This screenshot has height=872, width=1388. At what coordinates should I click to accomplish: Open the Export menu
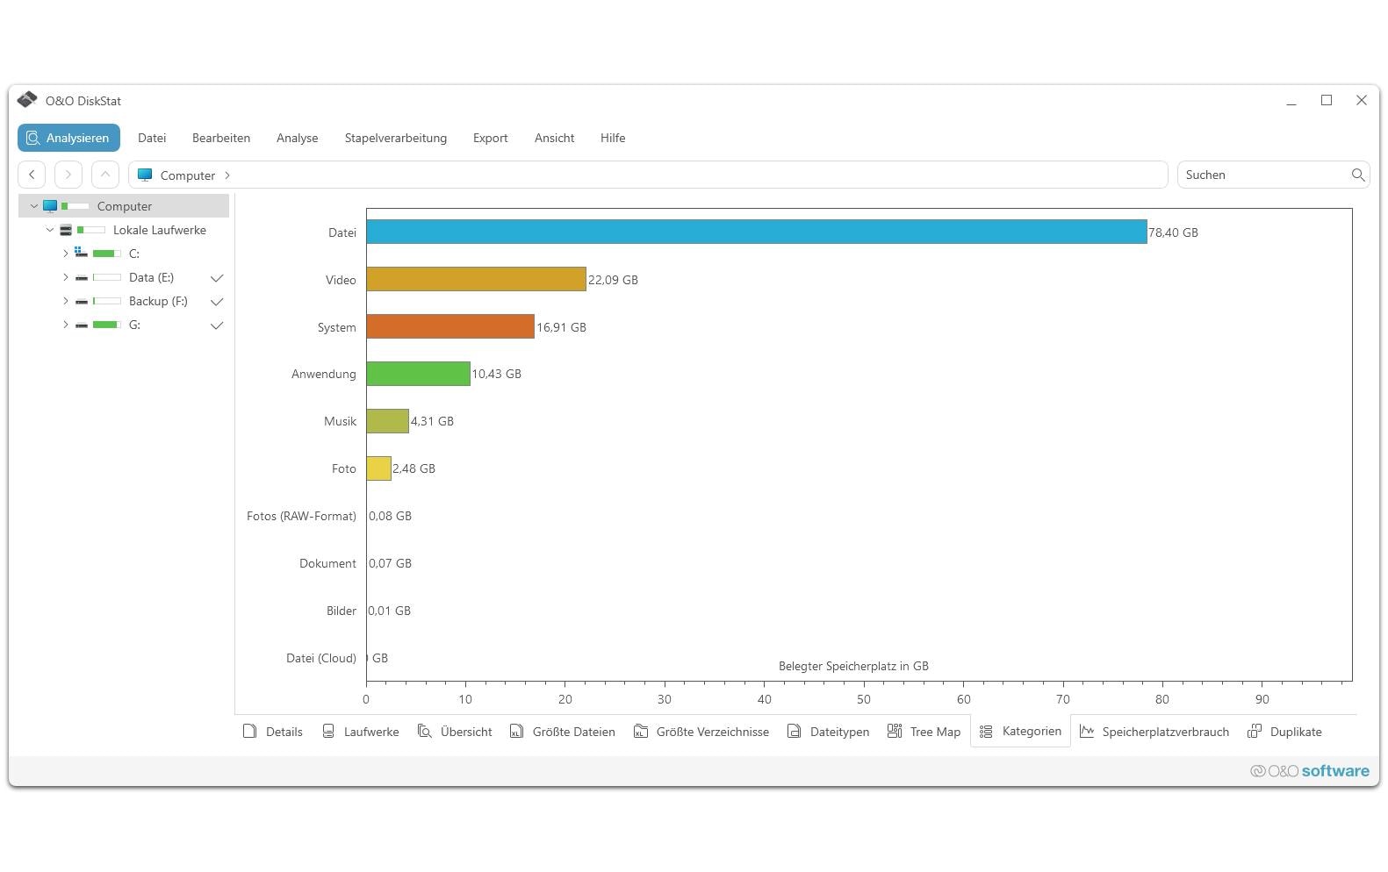(490, 138)
